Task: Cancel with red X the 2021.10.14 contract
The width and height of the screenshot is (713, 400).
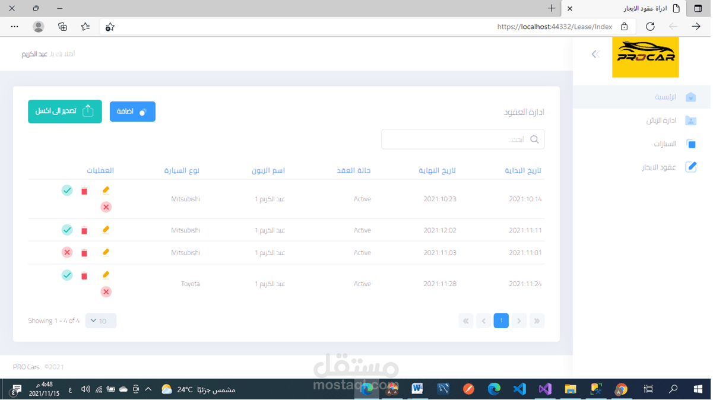Action: pyautogui.click(x=106, y=207)
